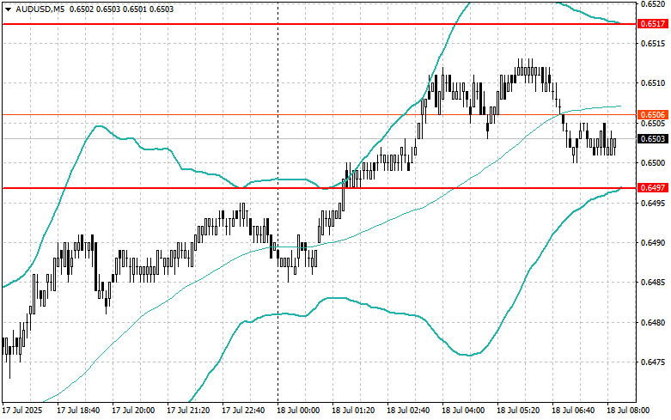Select the current price label 0.6503
The width and height of the screenshot is (671, 420).
coord(653,138)
